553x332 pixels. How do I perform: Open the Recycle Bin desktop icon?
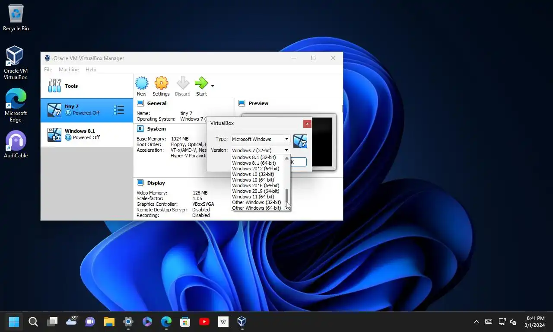[x=16, y=18]
